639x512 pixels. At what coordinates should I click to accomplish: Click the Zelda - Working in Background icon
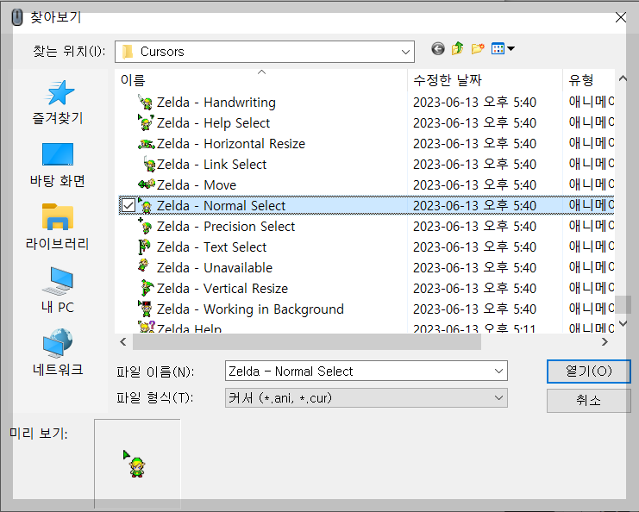coord(145,309)
